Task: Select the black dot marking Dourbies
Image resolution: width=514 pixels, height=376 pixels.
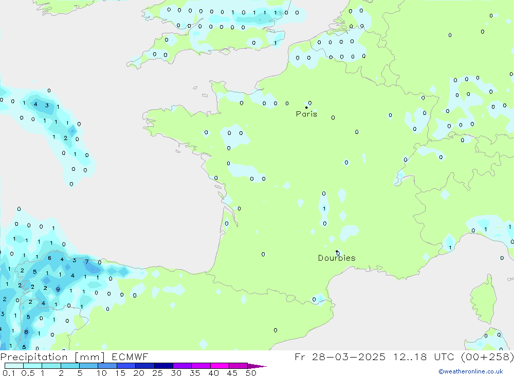Action: pos(337,251)
